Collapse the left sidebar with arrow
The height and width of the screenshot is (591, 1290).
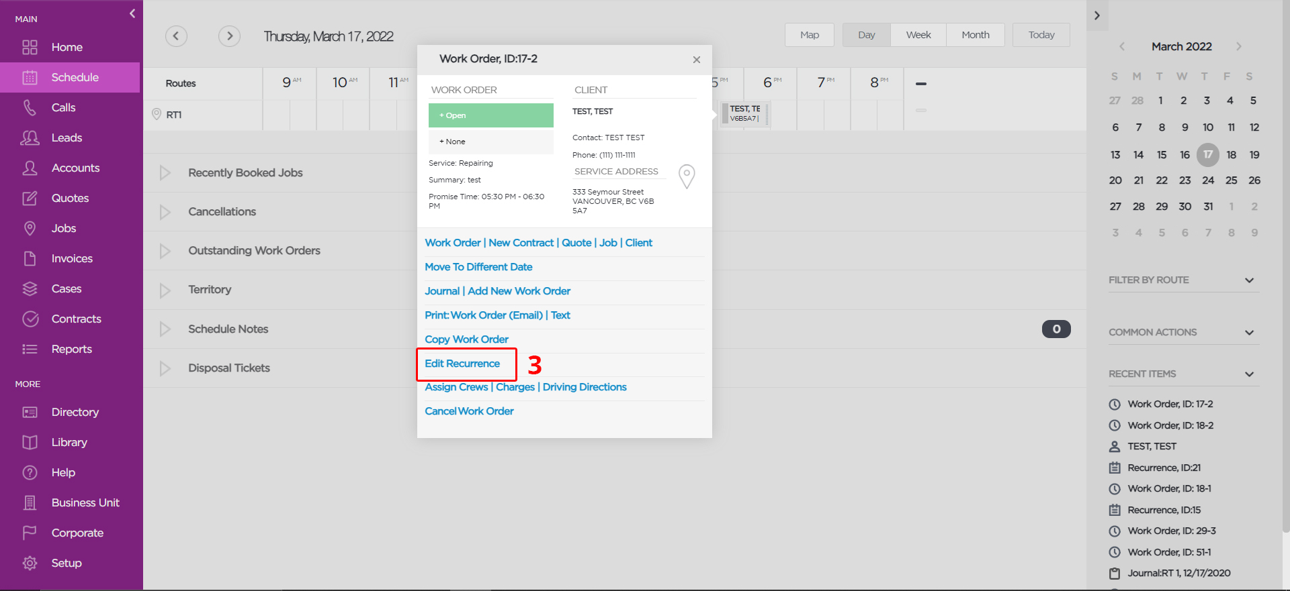click(x=132, y=13)
